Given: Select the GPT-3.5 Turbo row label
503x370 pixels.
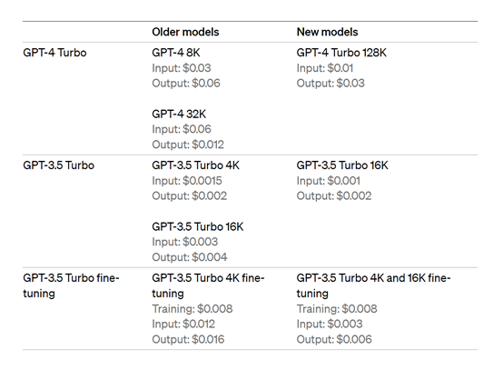Looking at the screenshot, I should [58, 165].
